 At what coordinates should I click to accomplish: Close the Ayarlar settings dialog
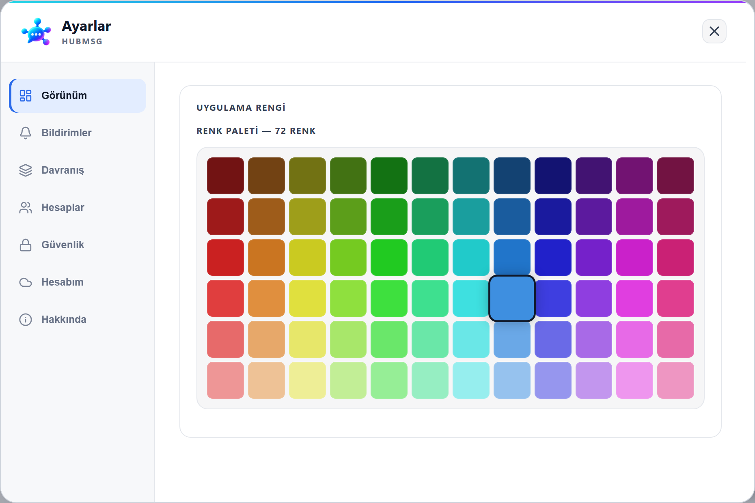click(x=714, y=31)
